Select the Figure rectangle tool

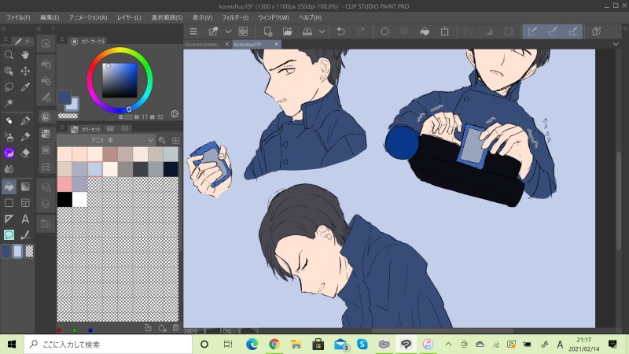[9, 203]
